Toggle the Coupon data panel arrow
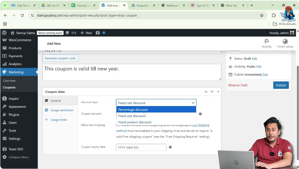 [218, 92]
